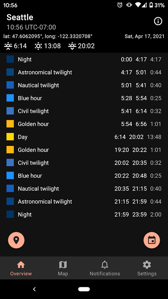Tap the alarm icon in status bar
Image resolution: width=168 pixels, height=299 pixels.
click(120, 5)
